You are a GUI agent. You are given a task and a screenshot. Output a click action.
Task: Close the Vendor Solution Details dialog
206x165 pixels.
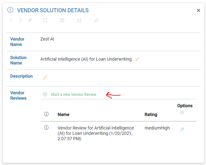tap(198, 10)
